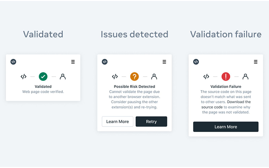Click the green checkmark Validated status icon
Viewport: 269px width, 168px height.
43,77
